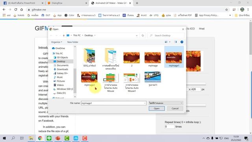252x142 pixels.
Task: Select Desktop in navigation pane
Action: pos(61,62)
